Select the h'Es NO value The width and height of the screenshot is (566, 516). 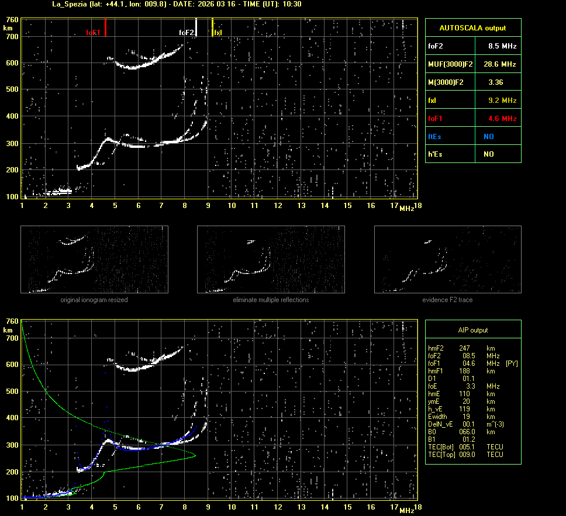tap(488, 154)
